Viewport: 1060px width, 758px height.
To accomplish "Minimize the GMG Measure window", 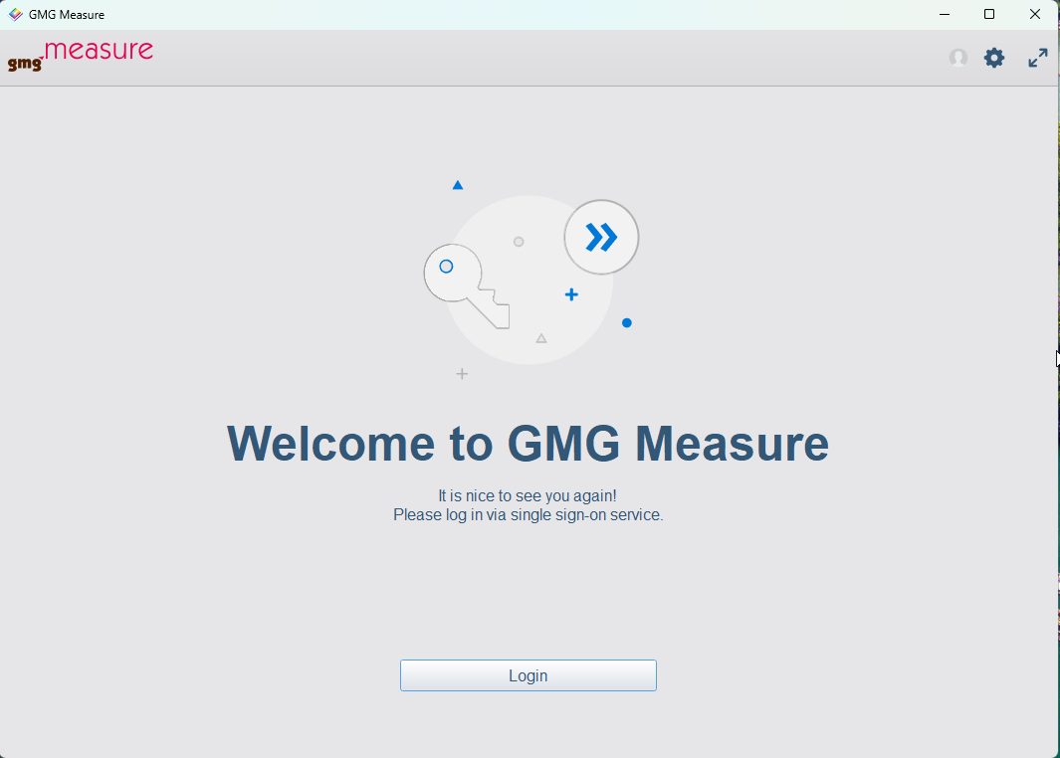I will [943, 14].
